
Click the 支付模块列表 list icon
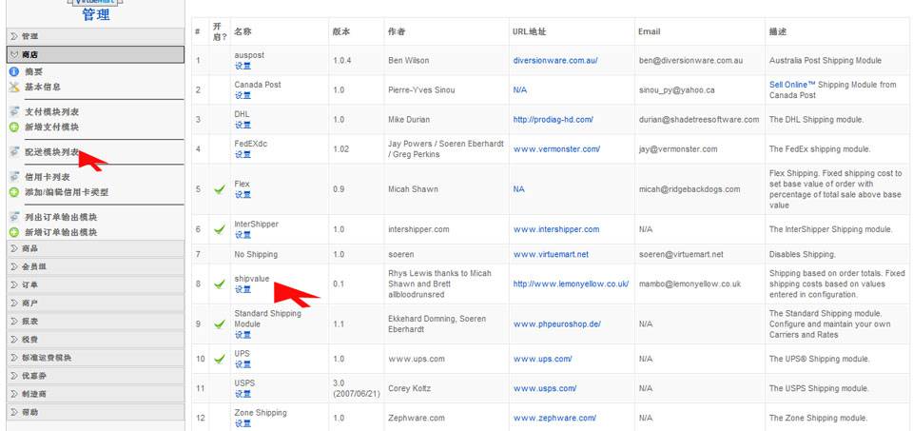14,111
